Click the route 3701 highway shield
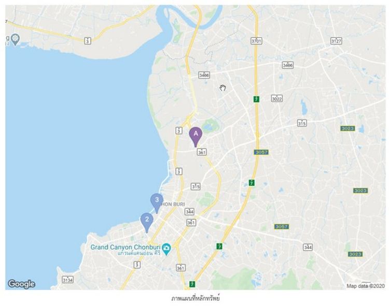The image size is (389, 306). [256, 41]
